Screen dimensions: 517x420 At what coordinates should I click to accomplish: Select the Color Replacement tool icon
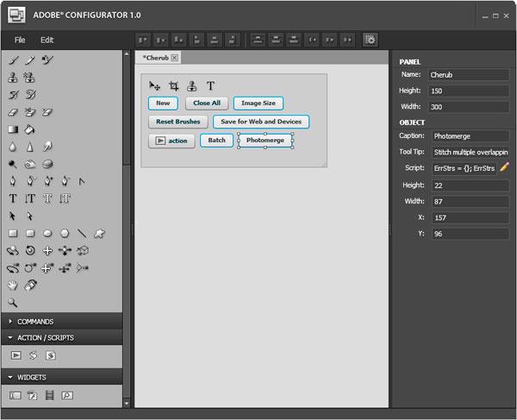coord(47,60)
